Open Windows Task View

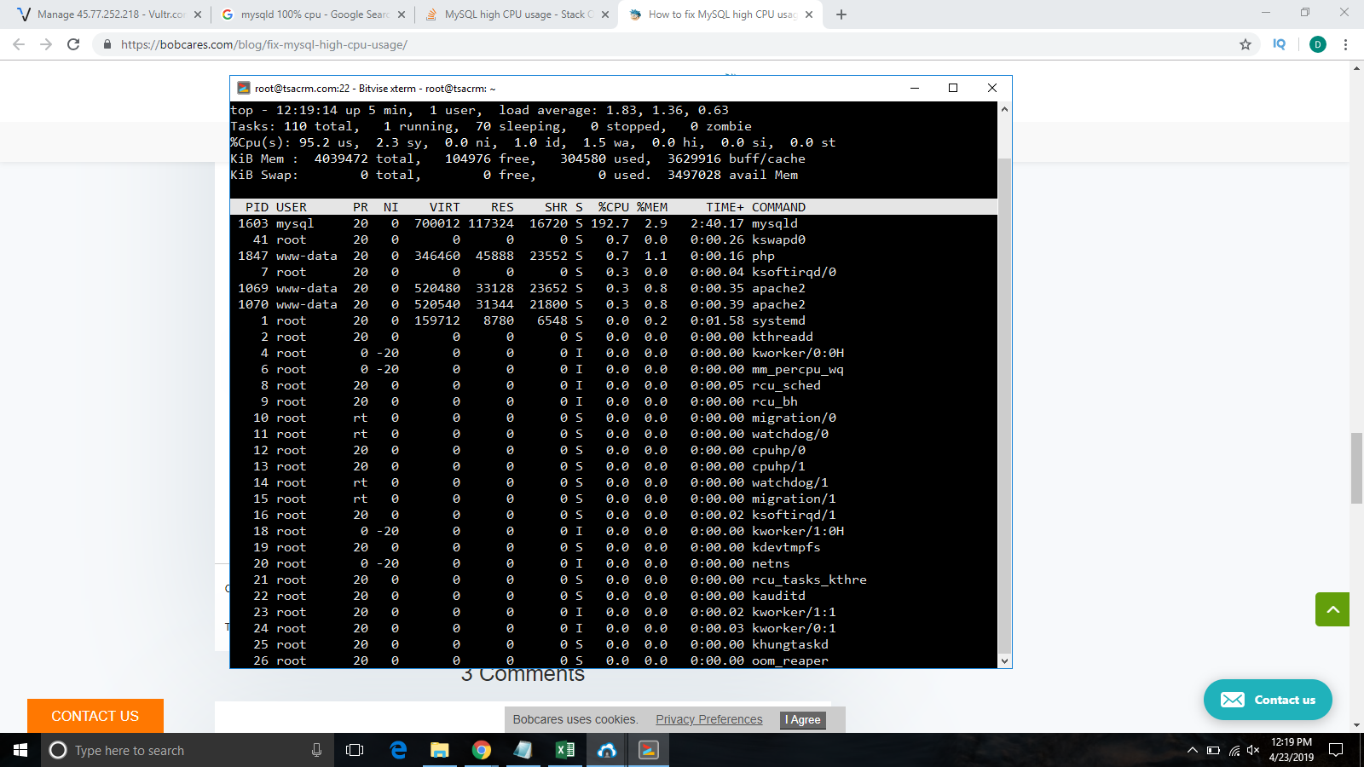(x=355, y=750)
